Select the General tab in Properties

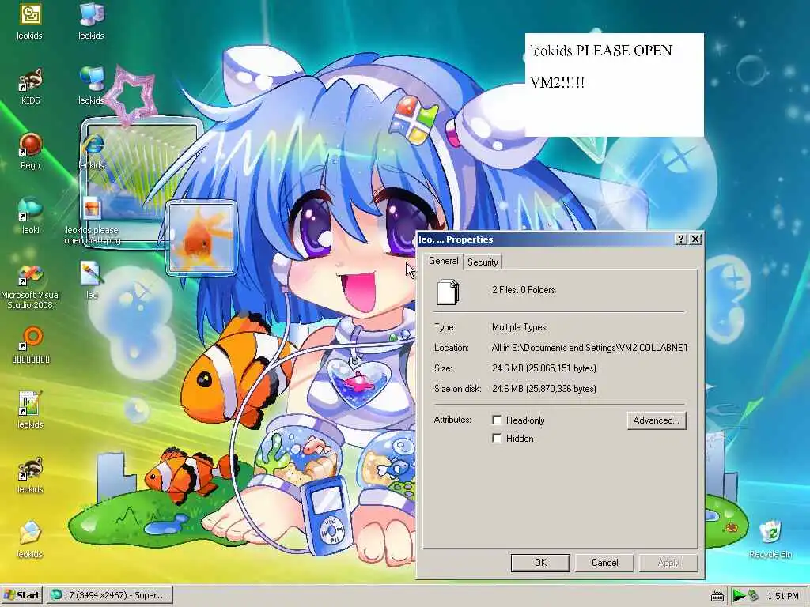(443, 261)
